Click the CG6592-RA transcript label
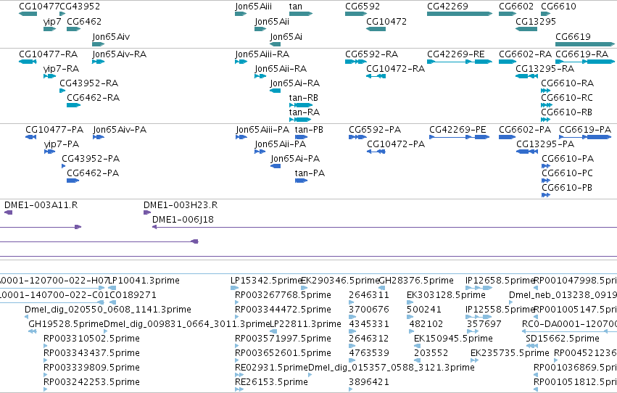Viewport: 617px width, 393px height. coord(371,54)
